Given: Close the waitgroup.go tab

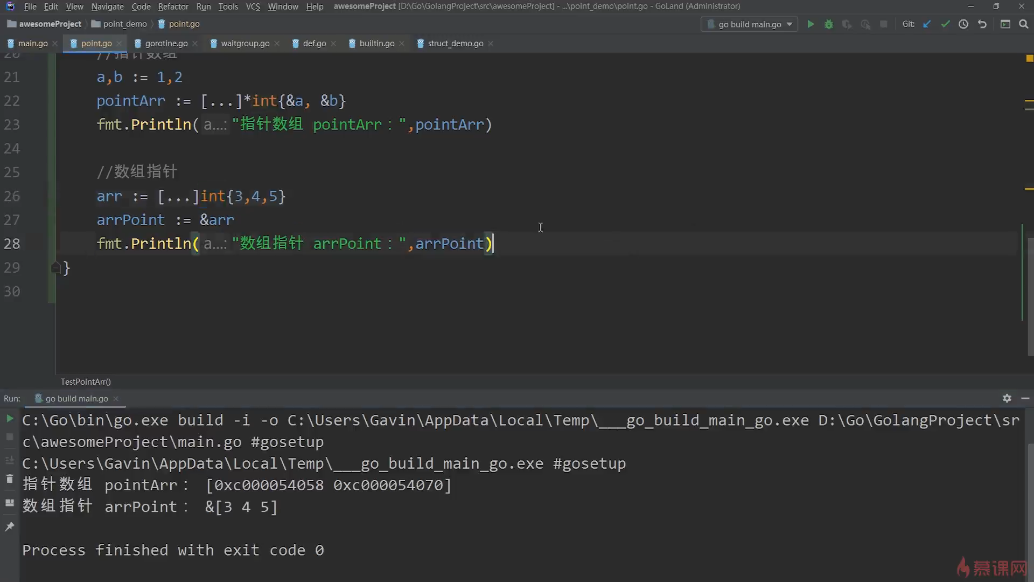Looking at the screenshot, I should coord(277,44).
